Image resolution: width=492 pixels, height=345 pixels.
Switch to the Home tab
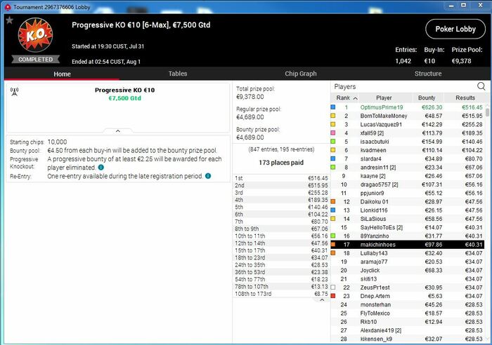pyautogui.click(x=62, y=74)
